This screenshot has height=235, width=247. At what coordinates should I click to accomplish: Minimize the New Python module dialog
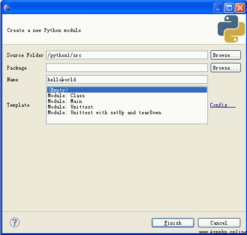click(x=218, y=8)
